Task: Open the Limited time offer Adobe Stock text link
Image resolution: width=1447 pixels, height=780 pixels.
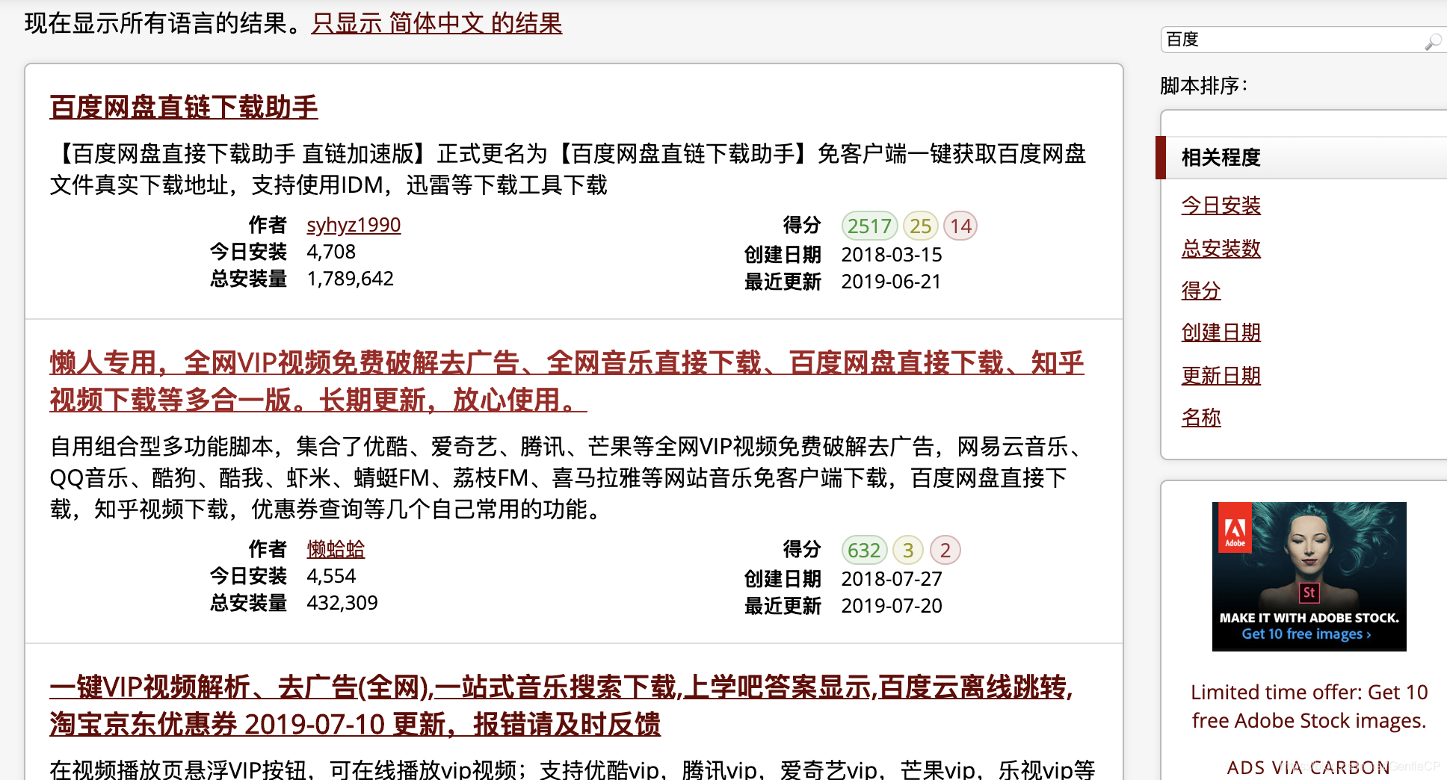Action: 1309,706
